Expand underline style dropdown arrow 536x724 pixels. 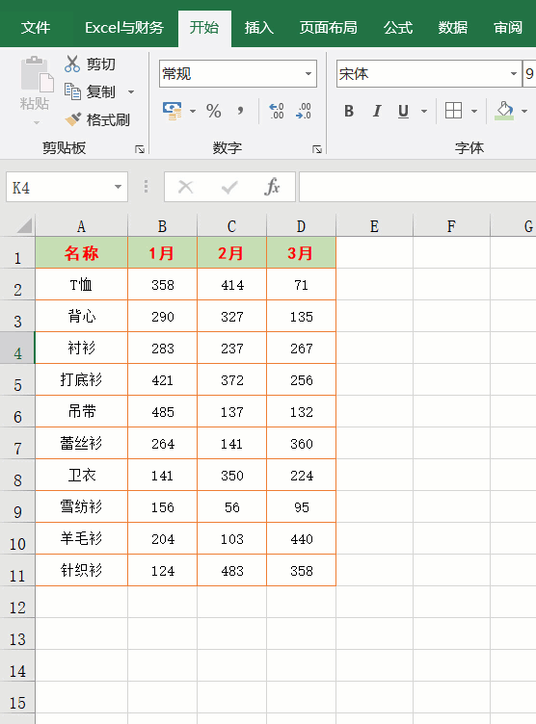423,112
